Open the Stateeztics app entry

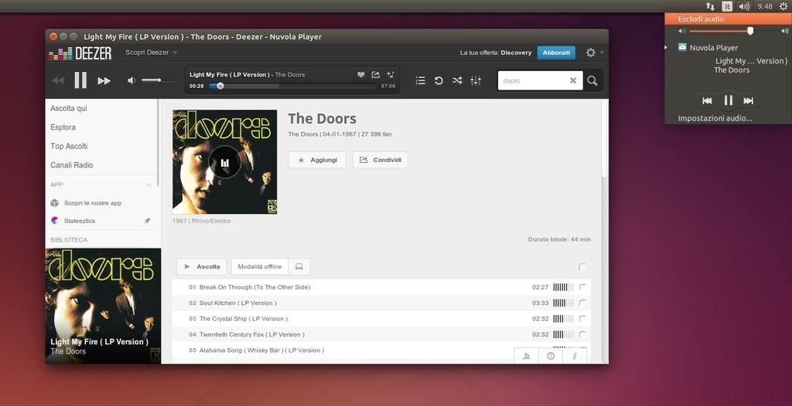point(80,221)
